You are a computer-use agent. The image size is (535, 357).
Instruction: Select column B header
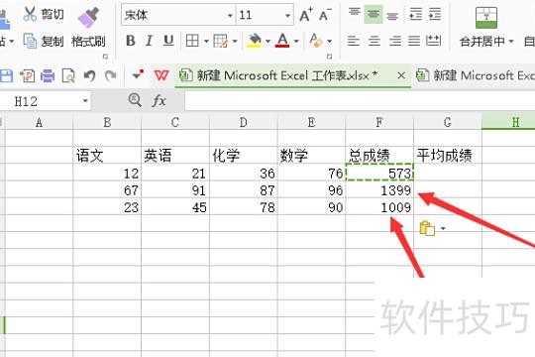(107, 122)
